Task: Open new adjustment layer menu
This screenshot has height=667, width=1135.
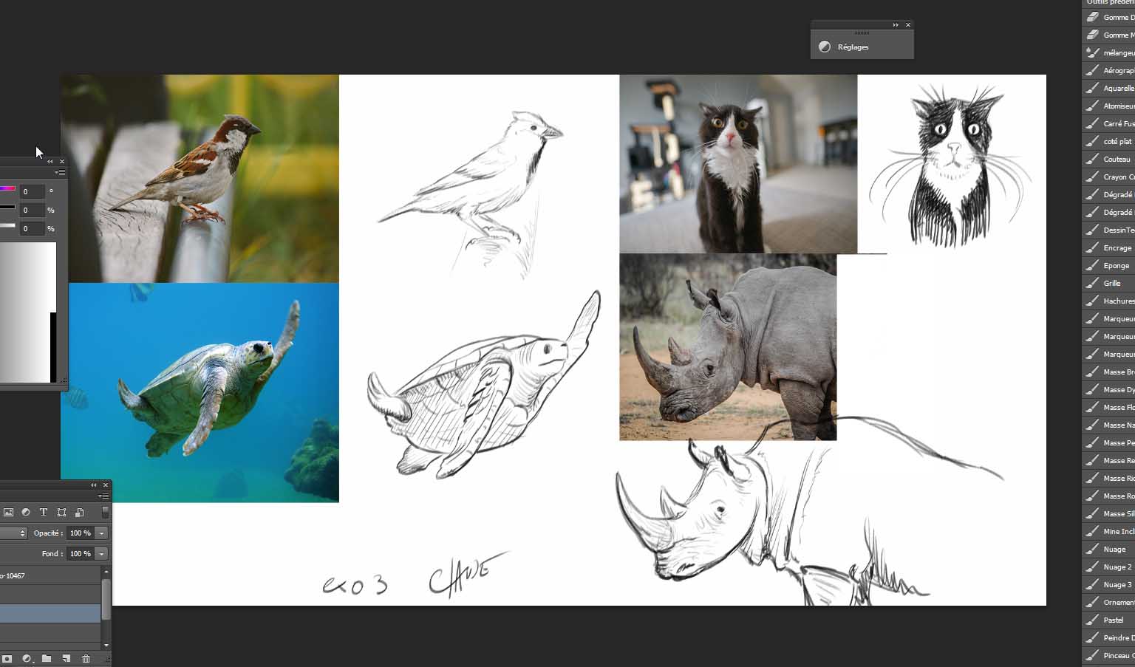Action: pos(27,658)
